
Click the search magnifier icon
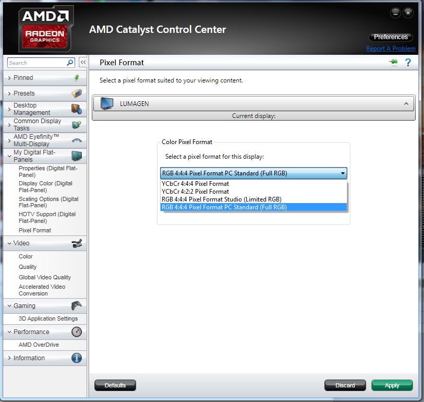coord(70,63)
